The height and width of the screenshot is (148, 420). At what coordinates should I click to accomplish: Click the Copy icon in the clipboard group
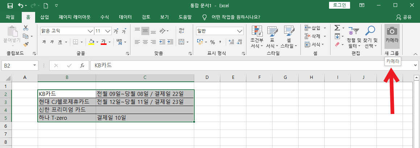pyautogui.click(x=26, y=36)
